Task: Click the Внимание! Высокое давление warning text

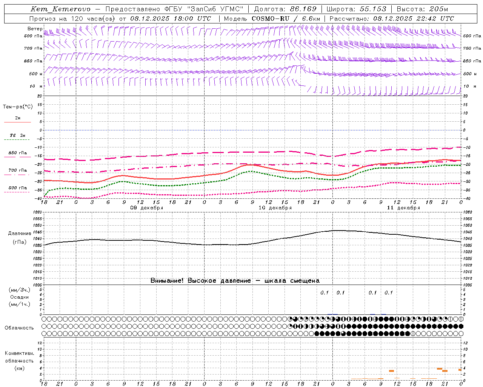Action: [235, 281]
